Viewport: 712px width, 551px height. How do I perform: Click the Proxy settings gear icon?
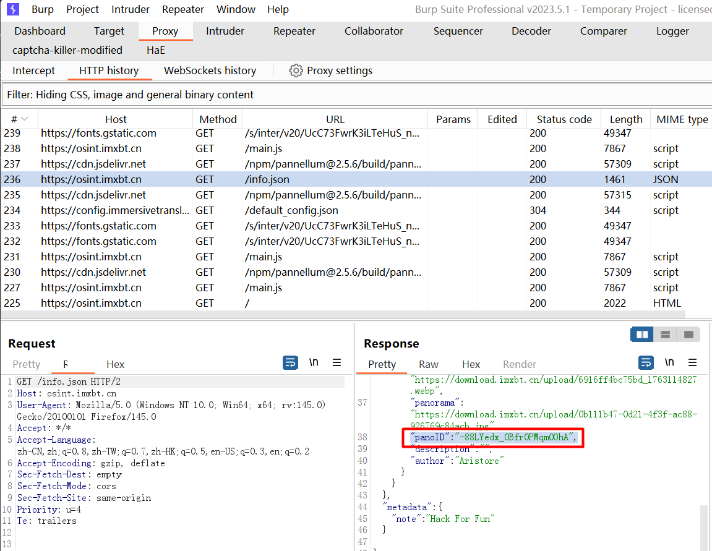[x=296, y=70]
